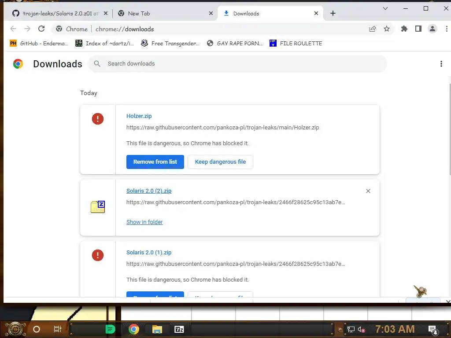
Task: Click the Holzer.zip danger warning icon
Action: (x=98, y=119)
